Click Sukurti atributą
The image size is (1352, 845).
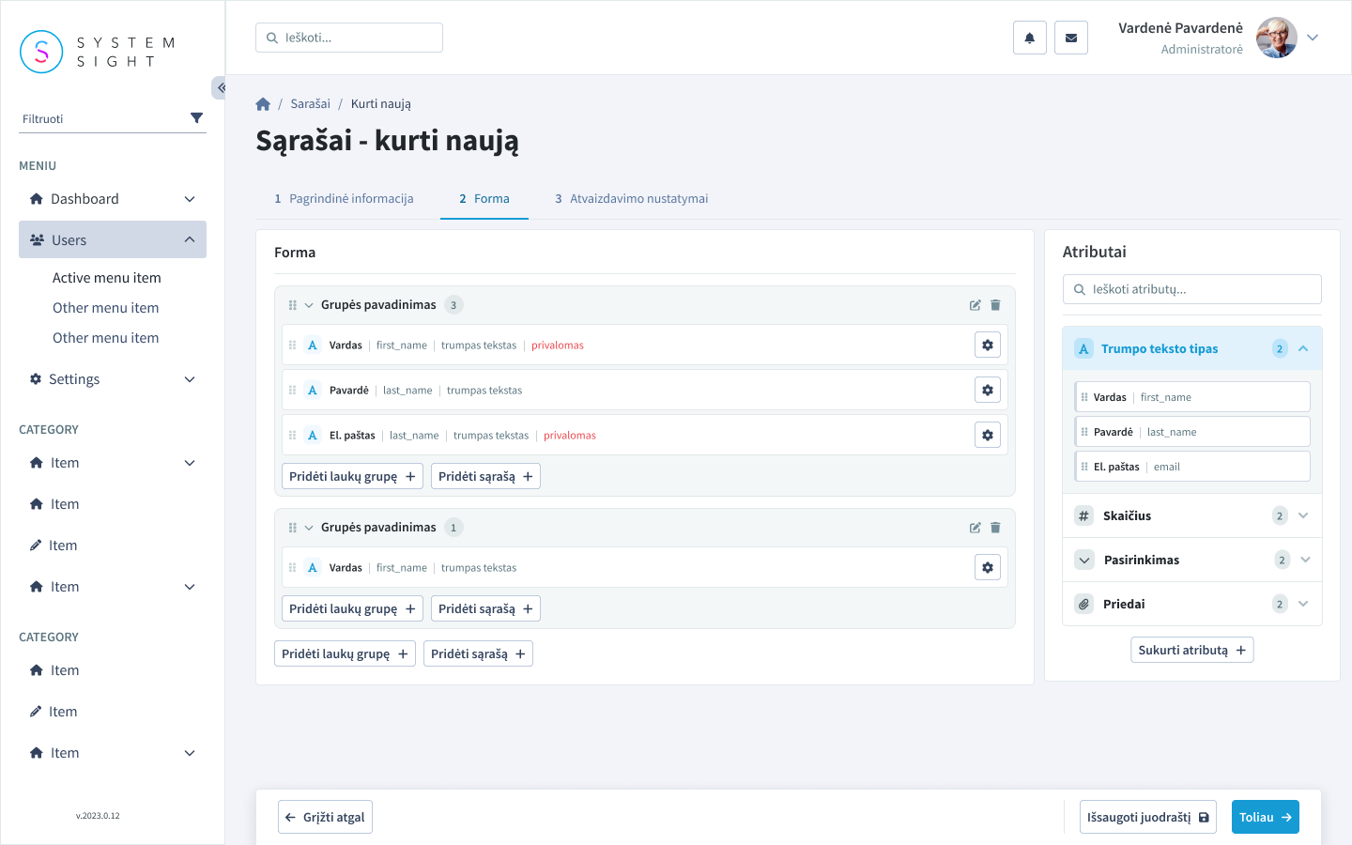(1192, 650)
